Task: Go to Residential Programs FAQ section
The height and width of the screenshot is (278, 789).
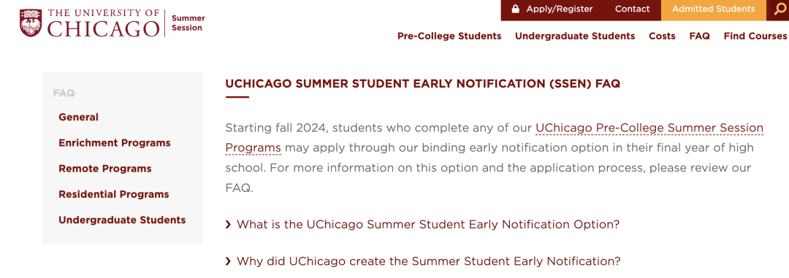Action: [114, 194]
